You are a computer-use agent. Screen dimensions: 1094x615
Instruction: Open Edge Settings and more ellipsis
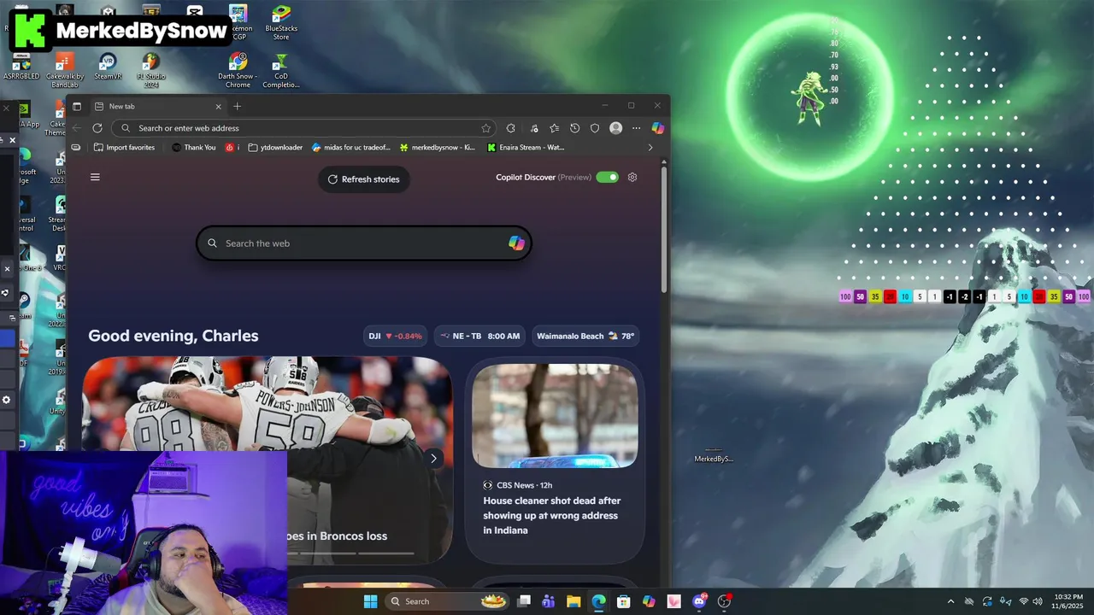(636, 128)
